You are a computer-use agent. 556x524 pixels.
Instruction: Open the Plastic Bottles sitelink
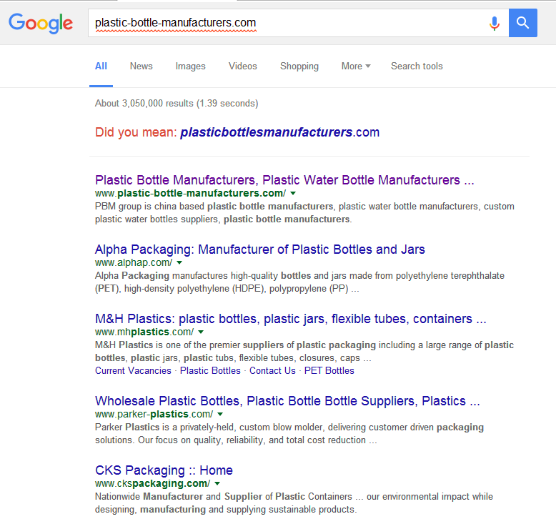pyautogui.click(x=210, y=371)
